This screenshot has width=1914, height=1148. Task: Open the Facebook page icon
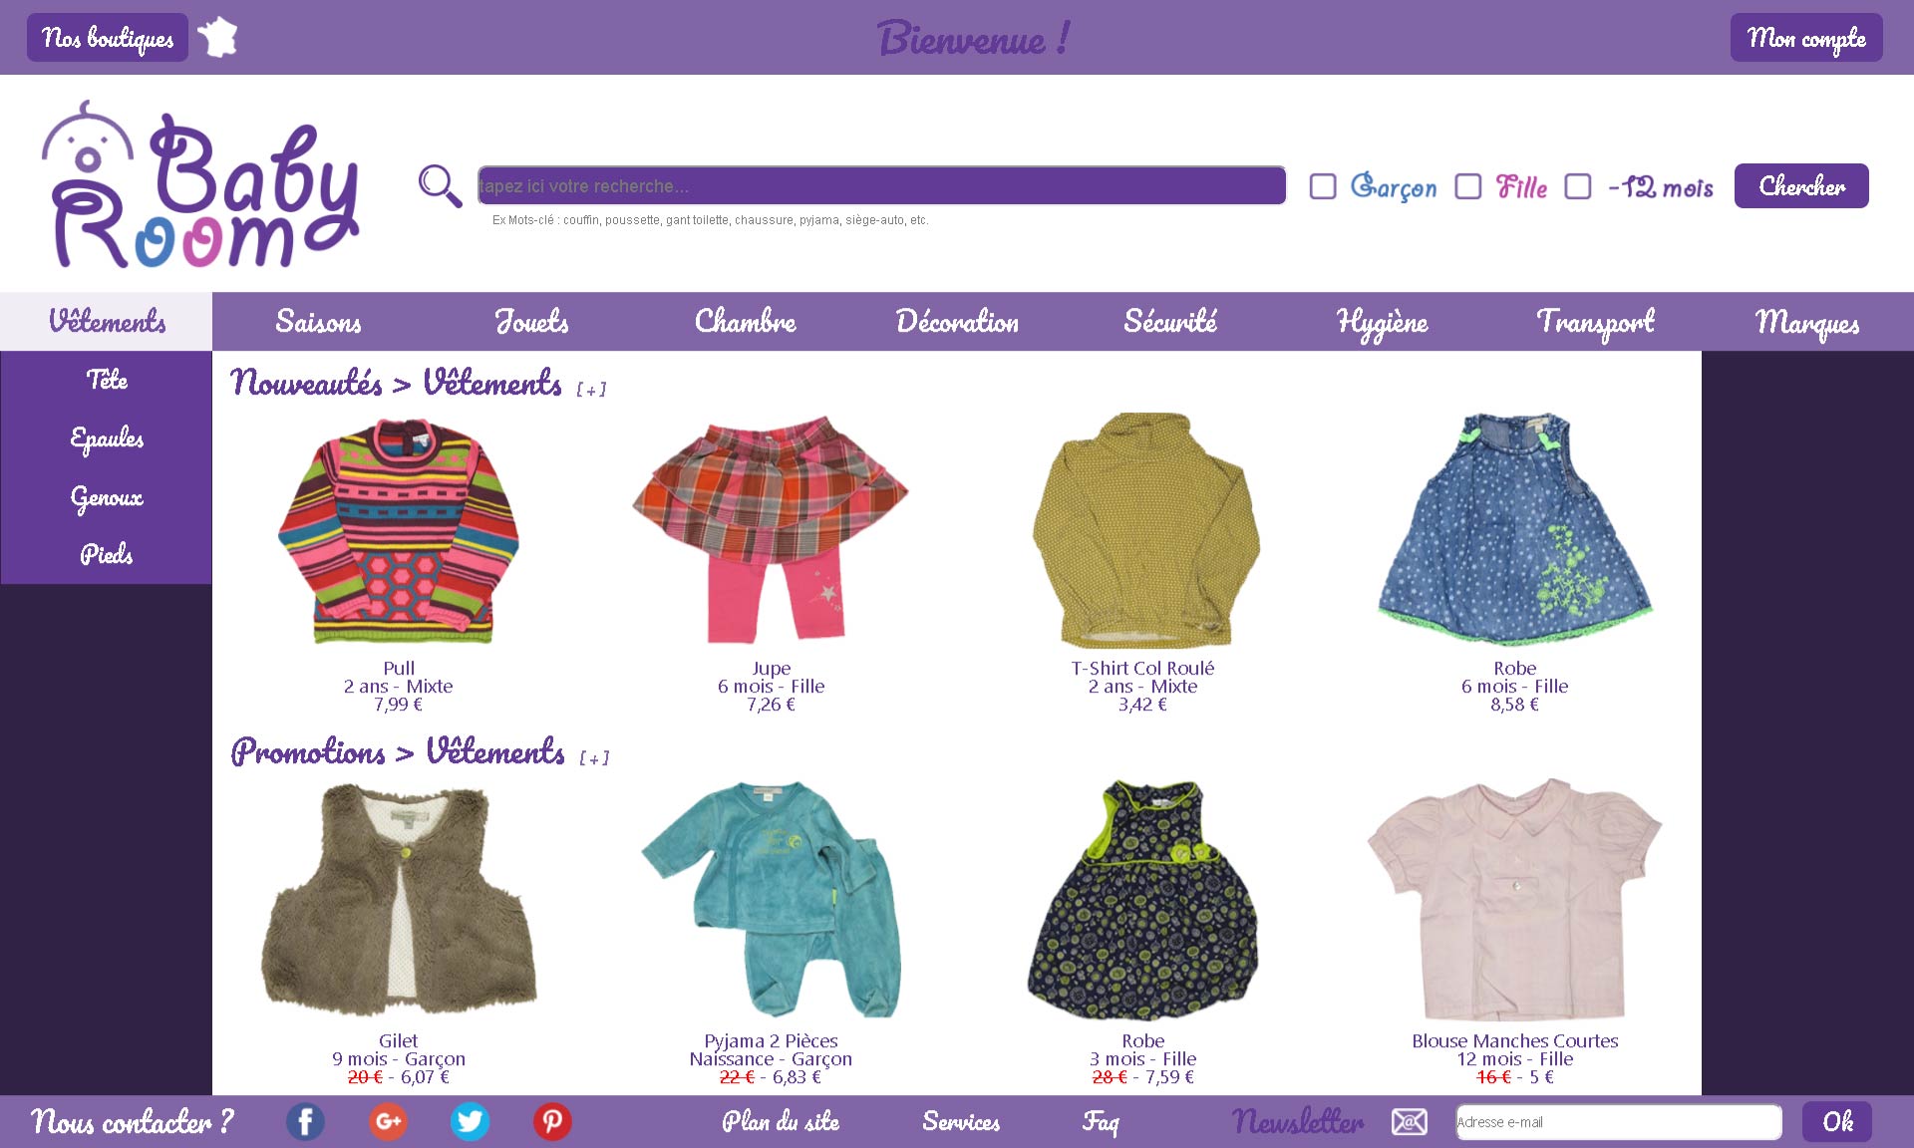[305, 1122]
